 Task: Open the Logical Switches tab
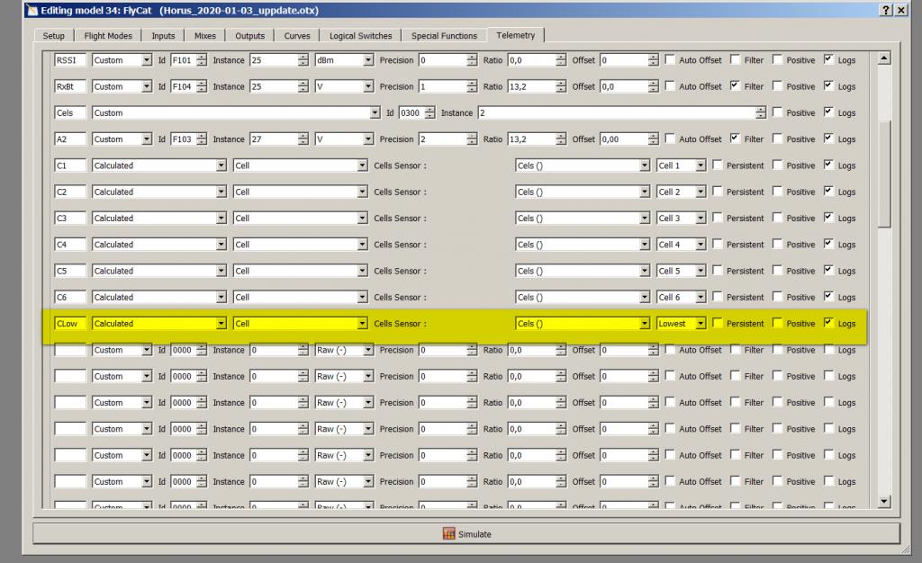(360, 36)
